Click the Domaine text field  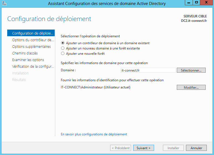pyautogui.click(x=148, y=70)
